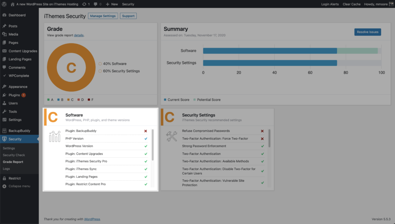Click the Appearance paintbrush icon
Viewport: 395px width, 224px height.
tap(4, 87)
